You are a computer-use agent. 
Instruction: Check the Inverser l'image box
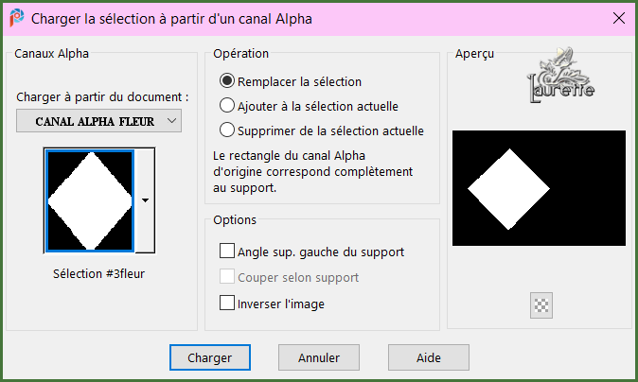(x=227, y=304)
